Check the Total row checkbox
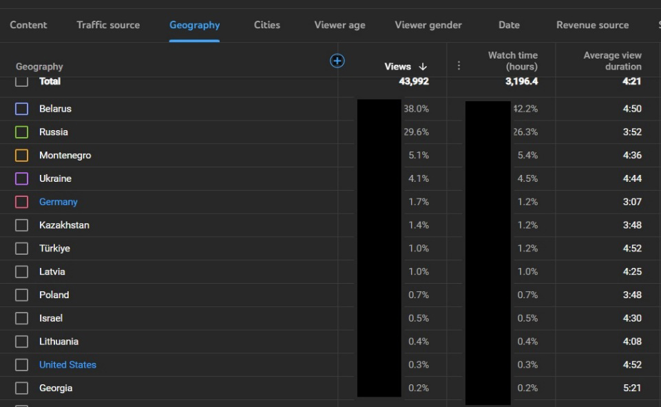The width and height of the screenshot is (661, 407). [22, 81]
